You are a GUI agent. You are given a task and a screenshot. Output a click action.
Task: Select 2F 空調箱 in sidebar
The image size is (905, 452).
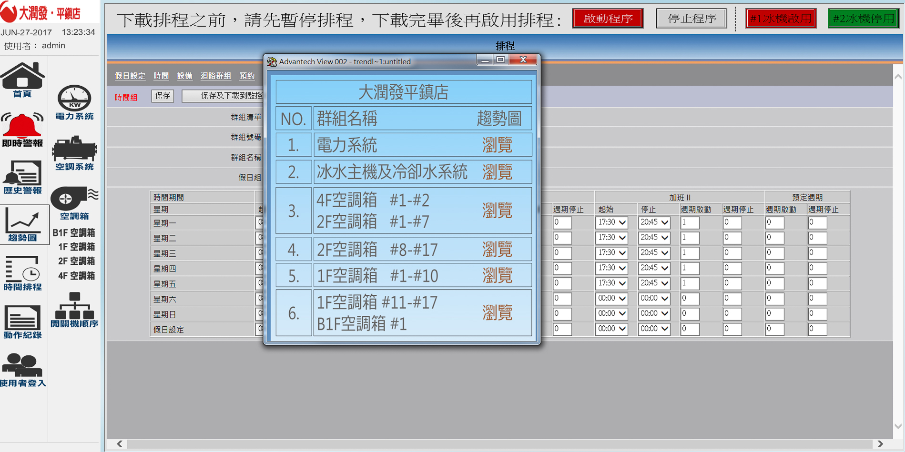(76, 261)
